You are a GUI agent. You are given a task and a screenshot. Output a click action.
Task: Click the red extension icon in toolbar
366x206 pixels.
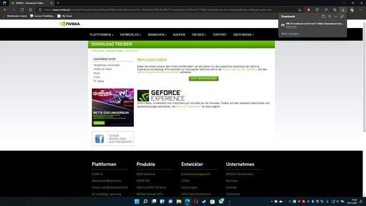point(308,10)
